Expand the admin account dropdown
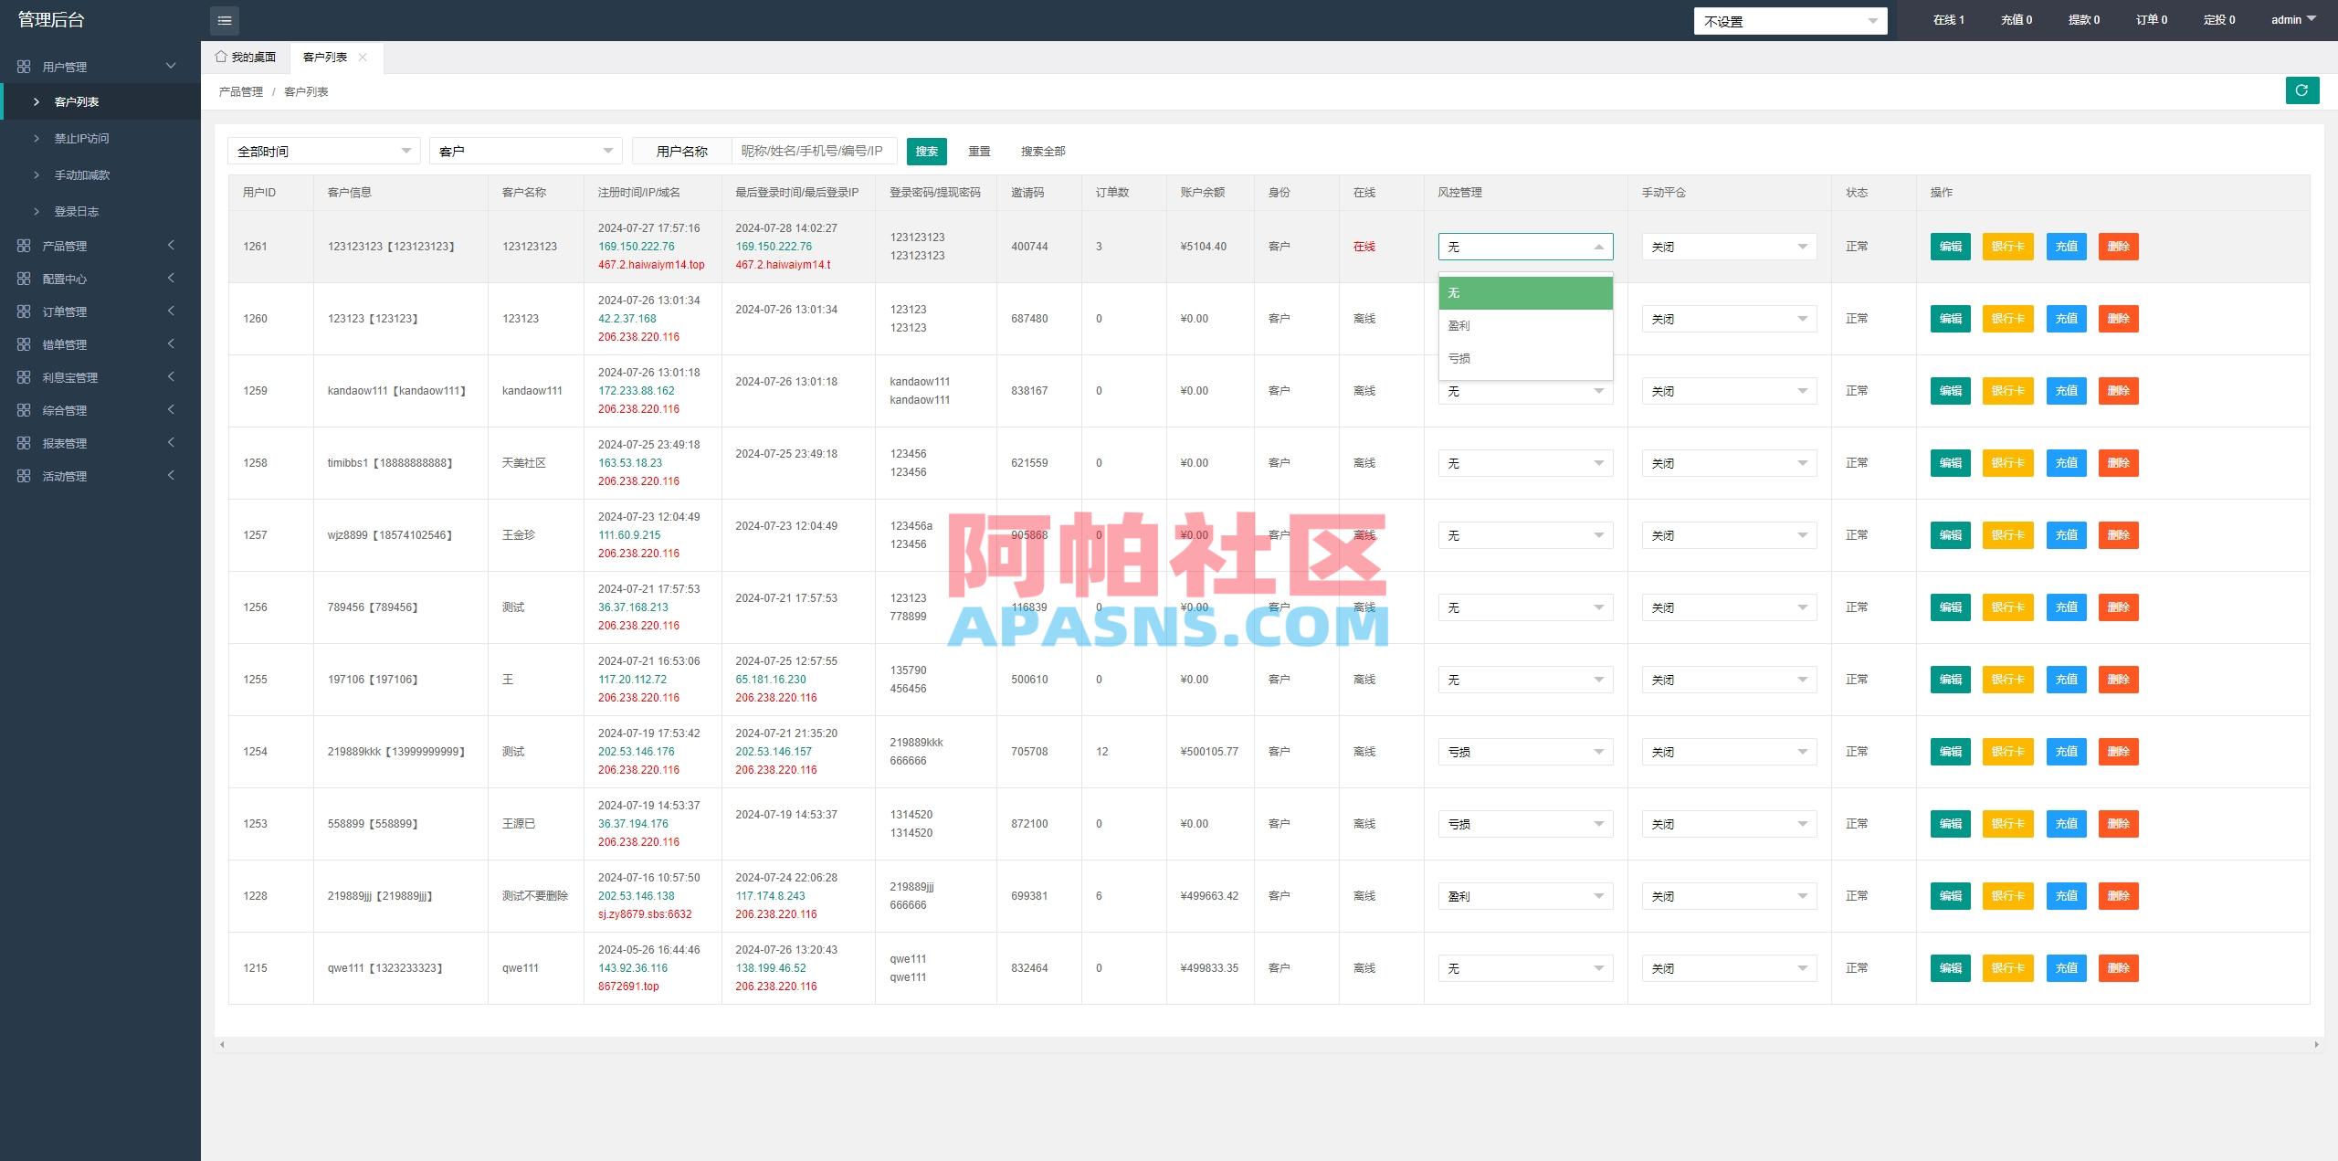Viewport: 2338px width, 1161px height. [2294, 18]
